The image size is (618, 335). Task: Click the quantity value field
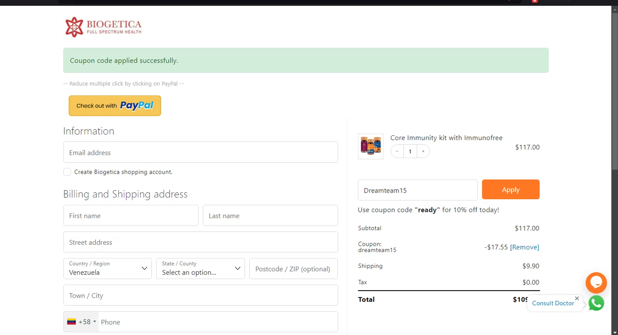coord(410,151)
